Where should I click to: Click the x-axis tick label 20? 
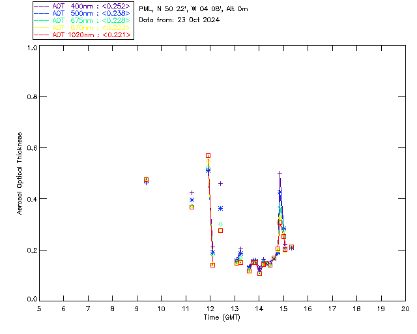[405, 309]
